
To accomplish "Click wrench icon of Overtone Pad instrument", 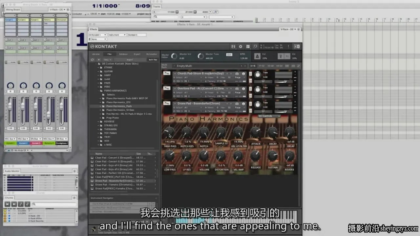I will tap(167, 88).
